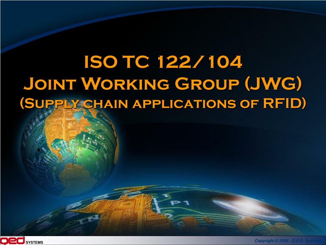This screenshot has width=326, height=245.
Task: Click the copyright notice 'Copyright © 2008 - Q.E.D. Systems'
Action: point(288,241)
